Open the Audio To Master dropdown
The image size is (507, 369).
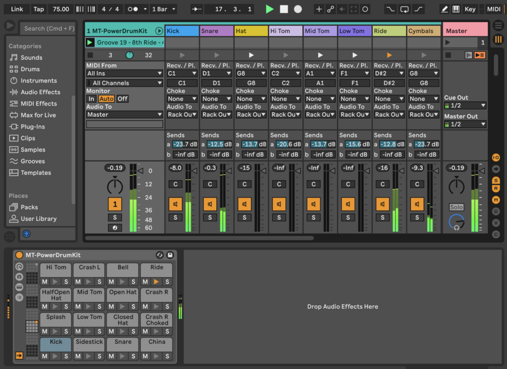tap(125, 115)
